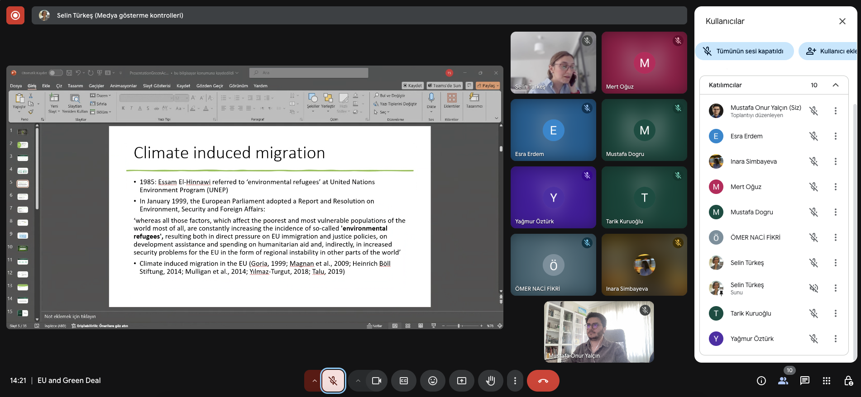
Task: Open the emoji reactions button
Action: (x=432, y=381)
